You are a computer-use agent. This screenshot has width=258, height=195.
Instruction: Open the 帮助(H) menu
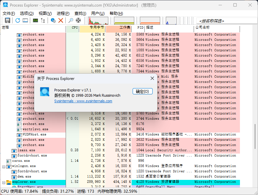click(x=116, y=13)
